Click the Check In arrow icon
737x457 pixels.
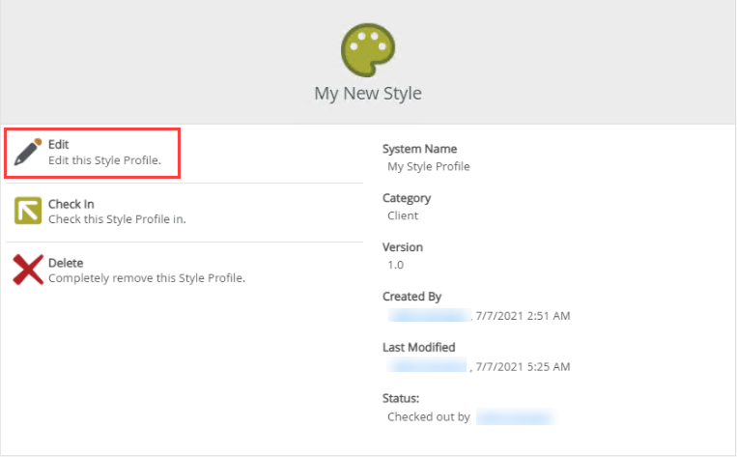pyautogui.click(x=28, y=211)
